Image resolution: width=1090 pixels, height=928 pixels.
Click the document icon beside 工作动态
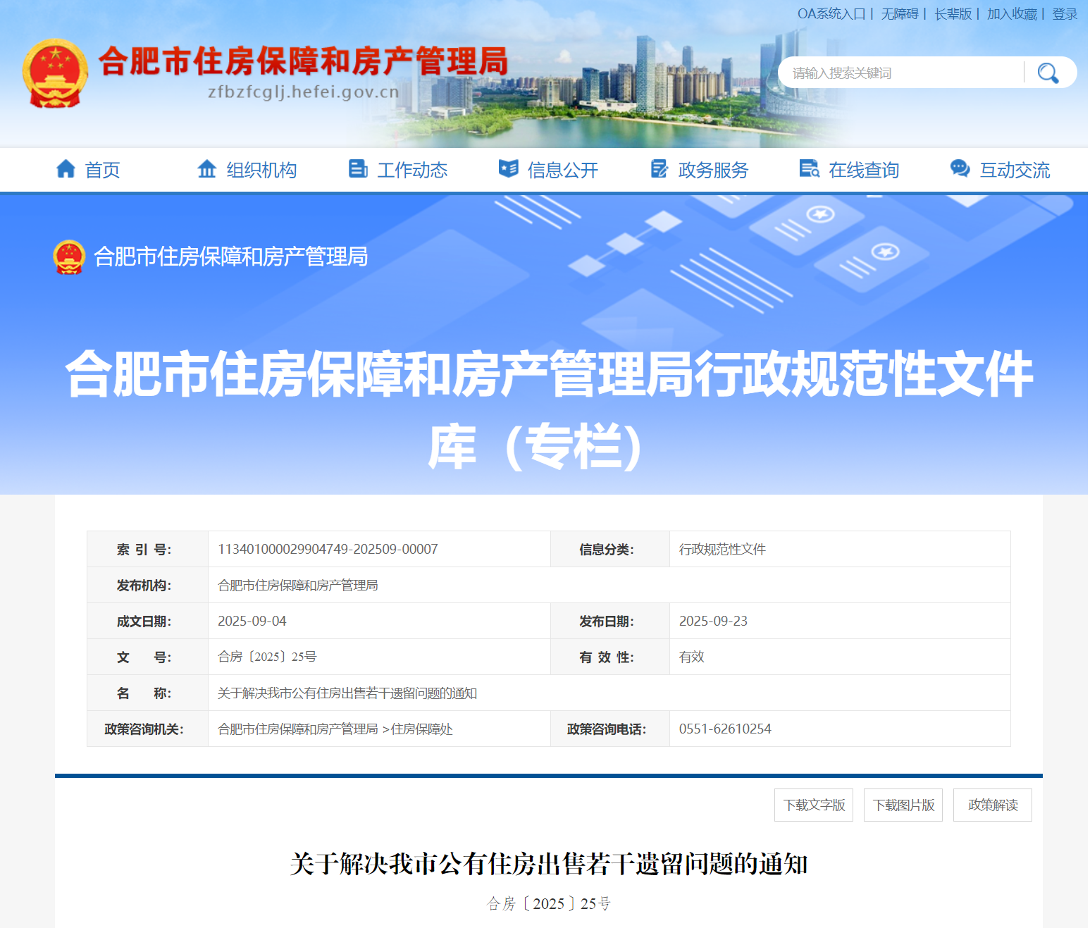(x=358, y=169)
